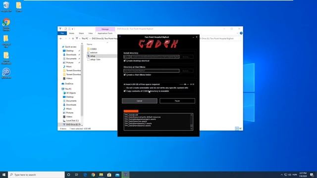The image size is (317, 178).
Task: Open the Google Chrome desktop icon
Action: pos(6,24)
